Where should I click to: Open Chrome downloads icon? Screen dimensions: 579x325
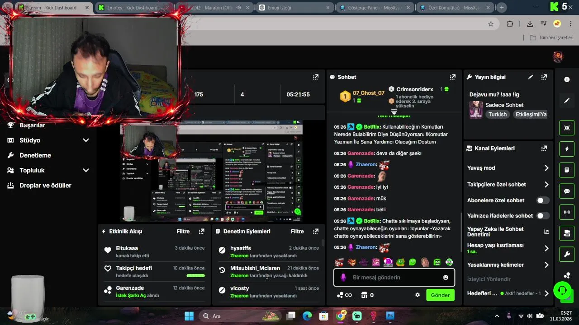coord(530,24)
